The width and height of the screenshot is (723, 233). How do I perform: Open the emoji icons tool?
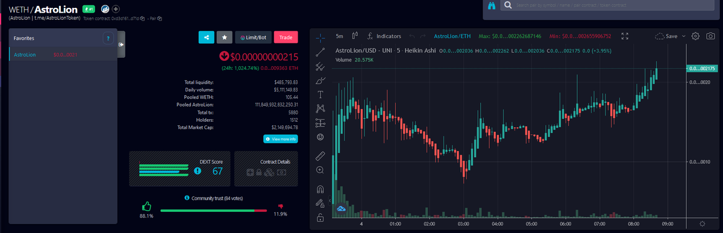point(320,137)
